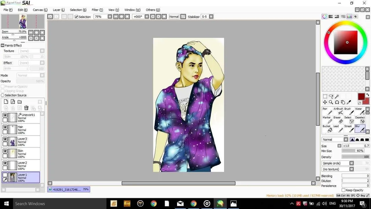371x209 pixels.
Task: Open the Others menu
Action: (x=153, y=10)
